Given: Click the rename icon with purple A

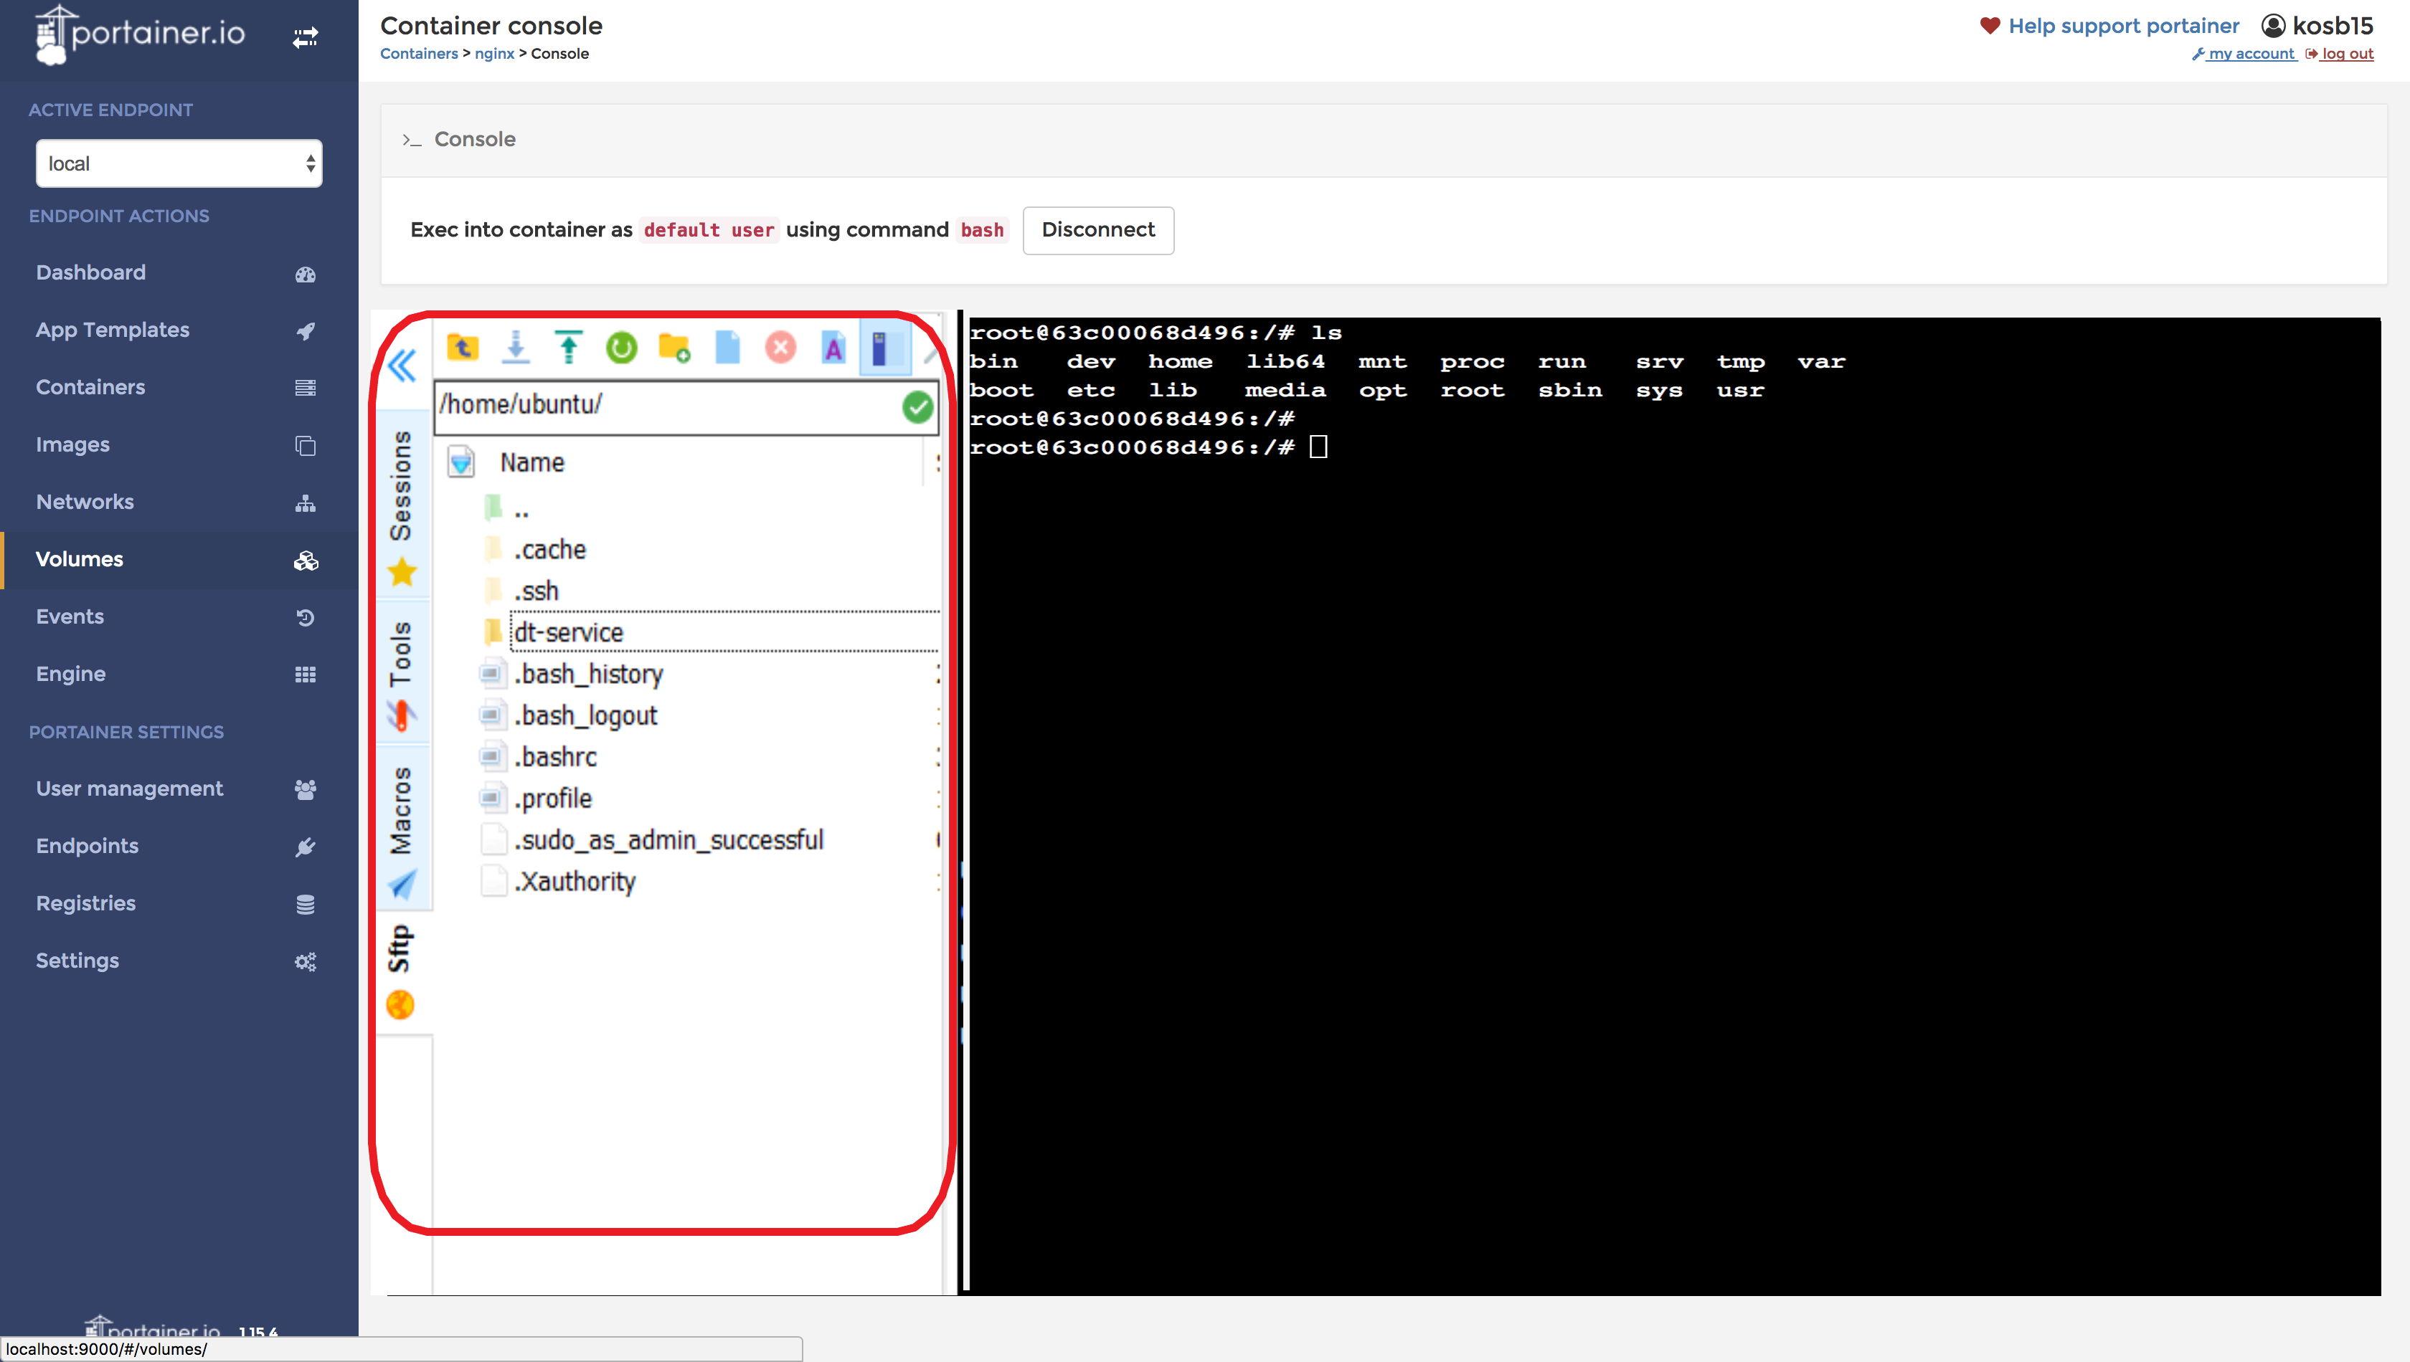Looking at the screenshot, I should click(833, 347).
